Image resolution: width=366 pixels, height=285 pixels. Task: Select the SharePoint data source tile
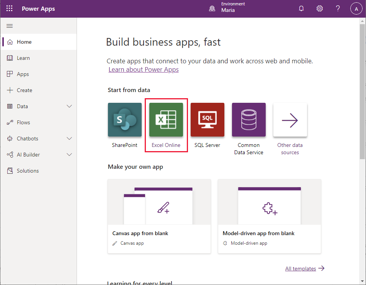[x=124, y=120]
